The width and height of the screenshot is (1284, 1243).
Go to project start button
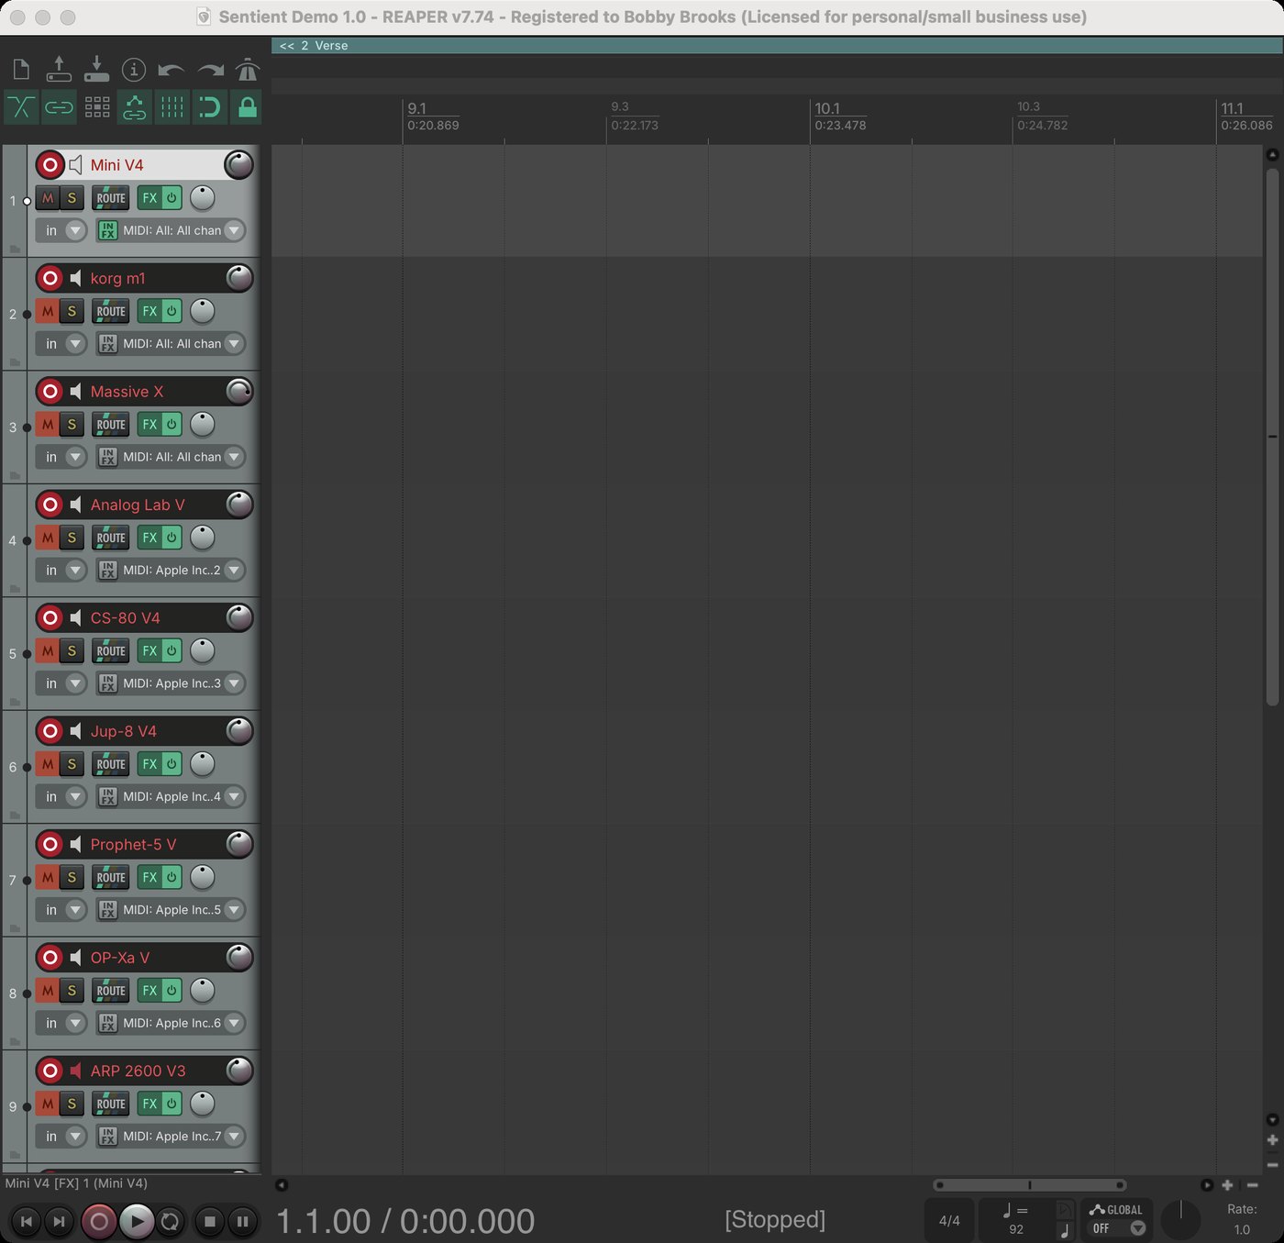pos(27,1222)
